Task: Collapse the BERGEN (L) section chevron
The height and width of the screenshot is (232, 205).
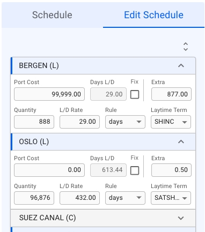Action: 181,65
